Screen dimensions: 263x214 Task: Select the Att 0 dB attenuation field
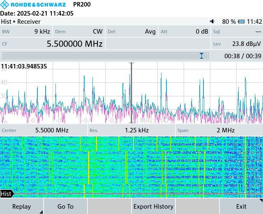click(x=184, y=32)
